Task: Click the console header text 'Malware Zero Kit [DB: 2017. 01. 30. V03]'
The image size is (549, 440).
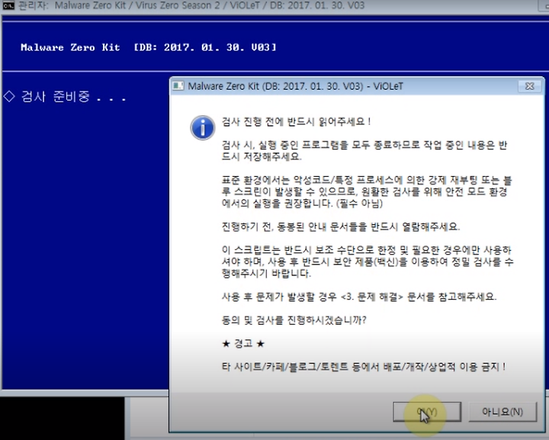Action: coord(149,47)
